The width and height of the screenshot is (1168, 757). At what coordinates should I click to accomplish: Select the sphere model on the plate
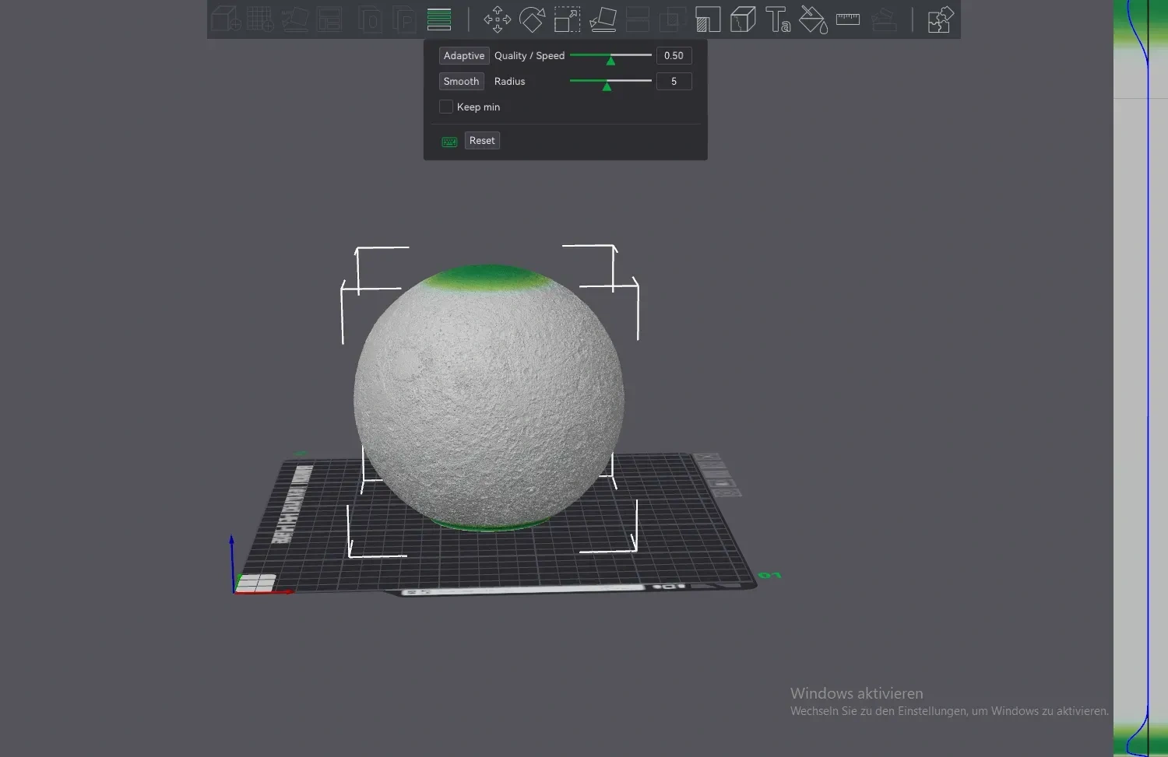(x=488, y=398)
